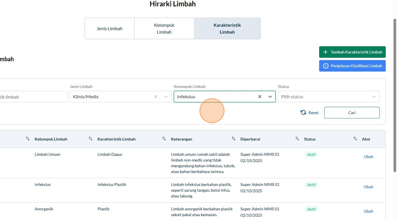Expand the Kelompok Limbah dropdown chevron
The height and width of the screenshot is (221, 397).
point(270,97)
